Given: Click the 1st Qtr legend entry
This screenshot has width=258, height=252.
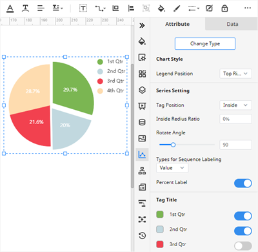Looking at the screenshot, I should click(110, 61).
